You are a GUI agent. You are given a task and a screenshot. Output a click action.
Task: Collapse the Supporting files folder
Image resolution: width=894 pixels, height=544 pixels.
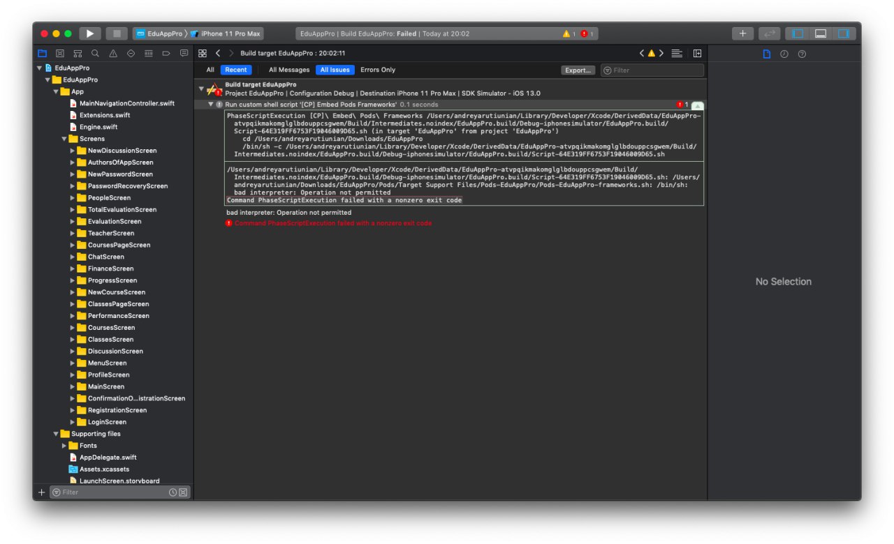pos(57,434)
